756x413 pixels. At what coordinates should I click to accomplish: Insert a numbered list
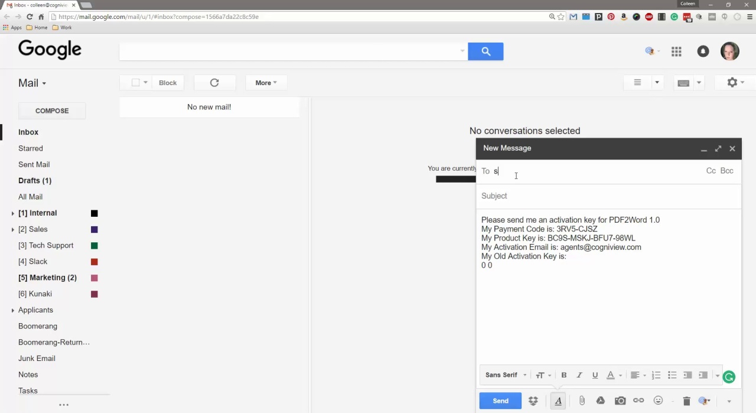(x=656, y=375)
